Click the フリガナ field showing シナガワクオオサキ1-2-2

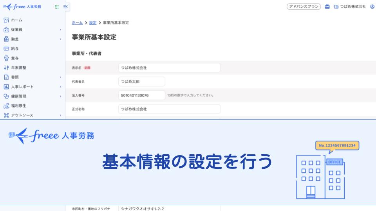tap(169, 208)
